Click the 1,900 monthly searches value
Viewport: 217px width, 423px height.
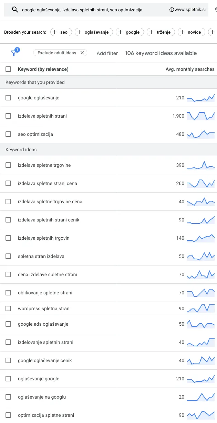click(178, 116)
